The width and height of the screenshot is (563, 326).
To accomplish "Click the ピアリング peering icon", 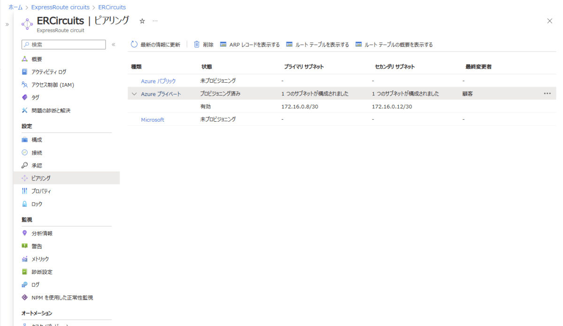I will [25, 178].
